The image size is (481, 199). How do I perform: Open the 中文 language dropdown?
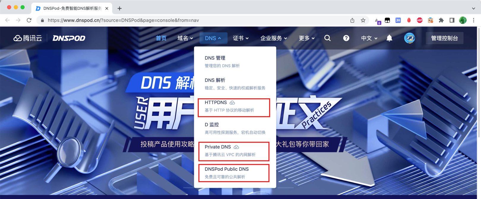[369, 38]
